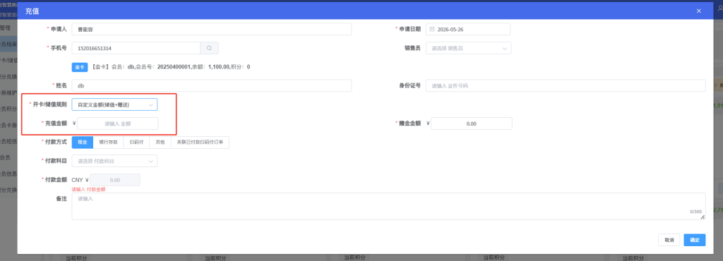Click the textarea resize handle in 备注
The image size is (723, 261).
click(703, 217)
